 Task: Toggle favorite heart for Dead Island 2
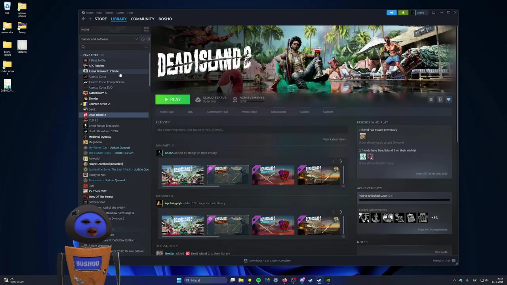click(448, 100)
